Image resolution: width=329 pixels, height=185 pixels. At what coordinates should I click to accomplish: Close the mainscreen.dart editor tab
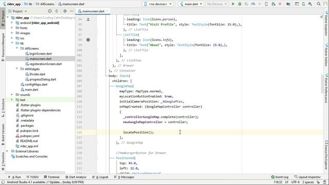(x=107, y=11)
